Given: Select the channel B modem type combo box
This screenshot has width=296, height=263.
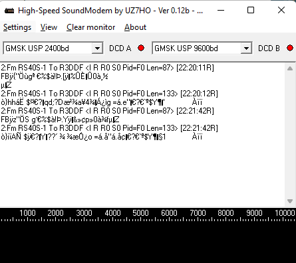Looking at the screenshot, I should pyautogui.click(x=202, y=48).
